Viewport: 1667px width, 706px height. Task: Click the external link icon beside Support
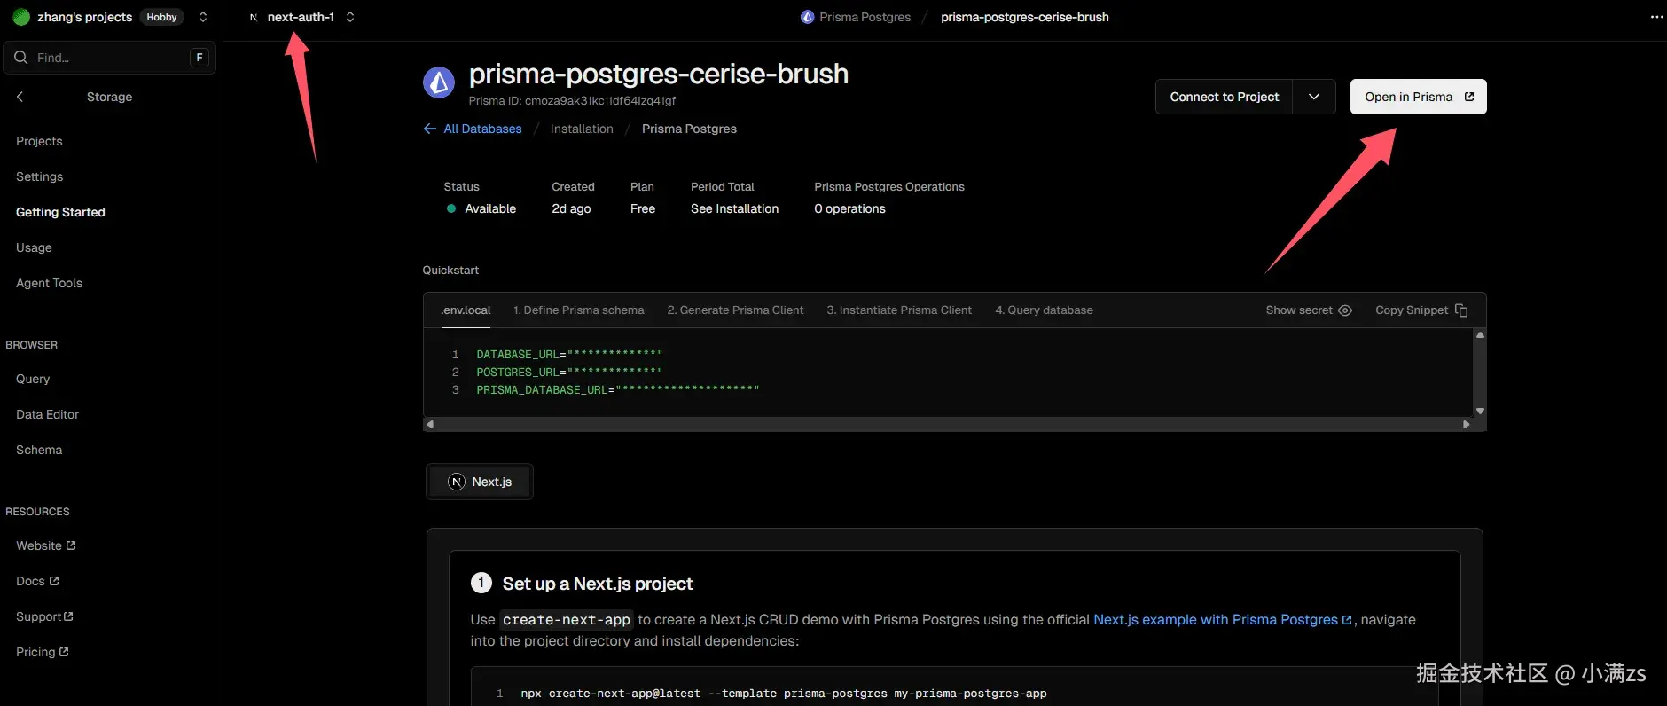coord(68,616)
